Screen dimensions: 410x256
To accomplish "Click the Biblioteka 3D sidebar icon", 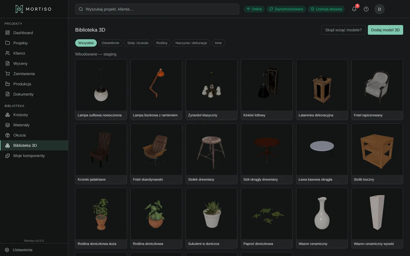I will click(8, 145).
